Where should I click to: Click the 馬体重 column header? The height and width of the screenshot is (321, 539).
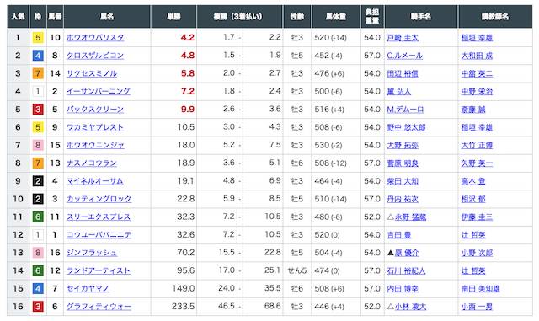coord(336,17)
